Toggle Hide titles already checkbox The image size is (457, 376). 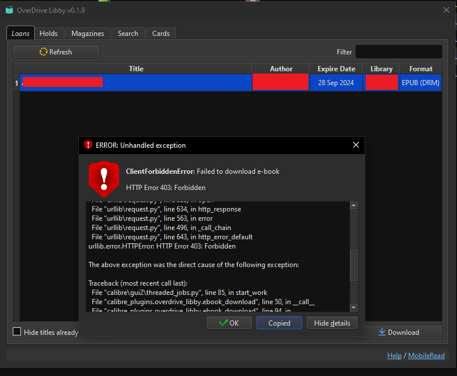[x=17, y=332]
